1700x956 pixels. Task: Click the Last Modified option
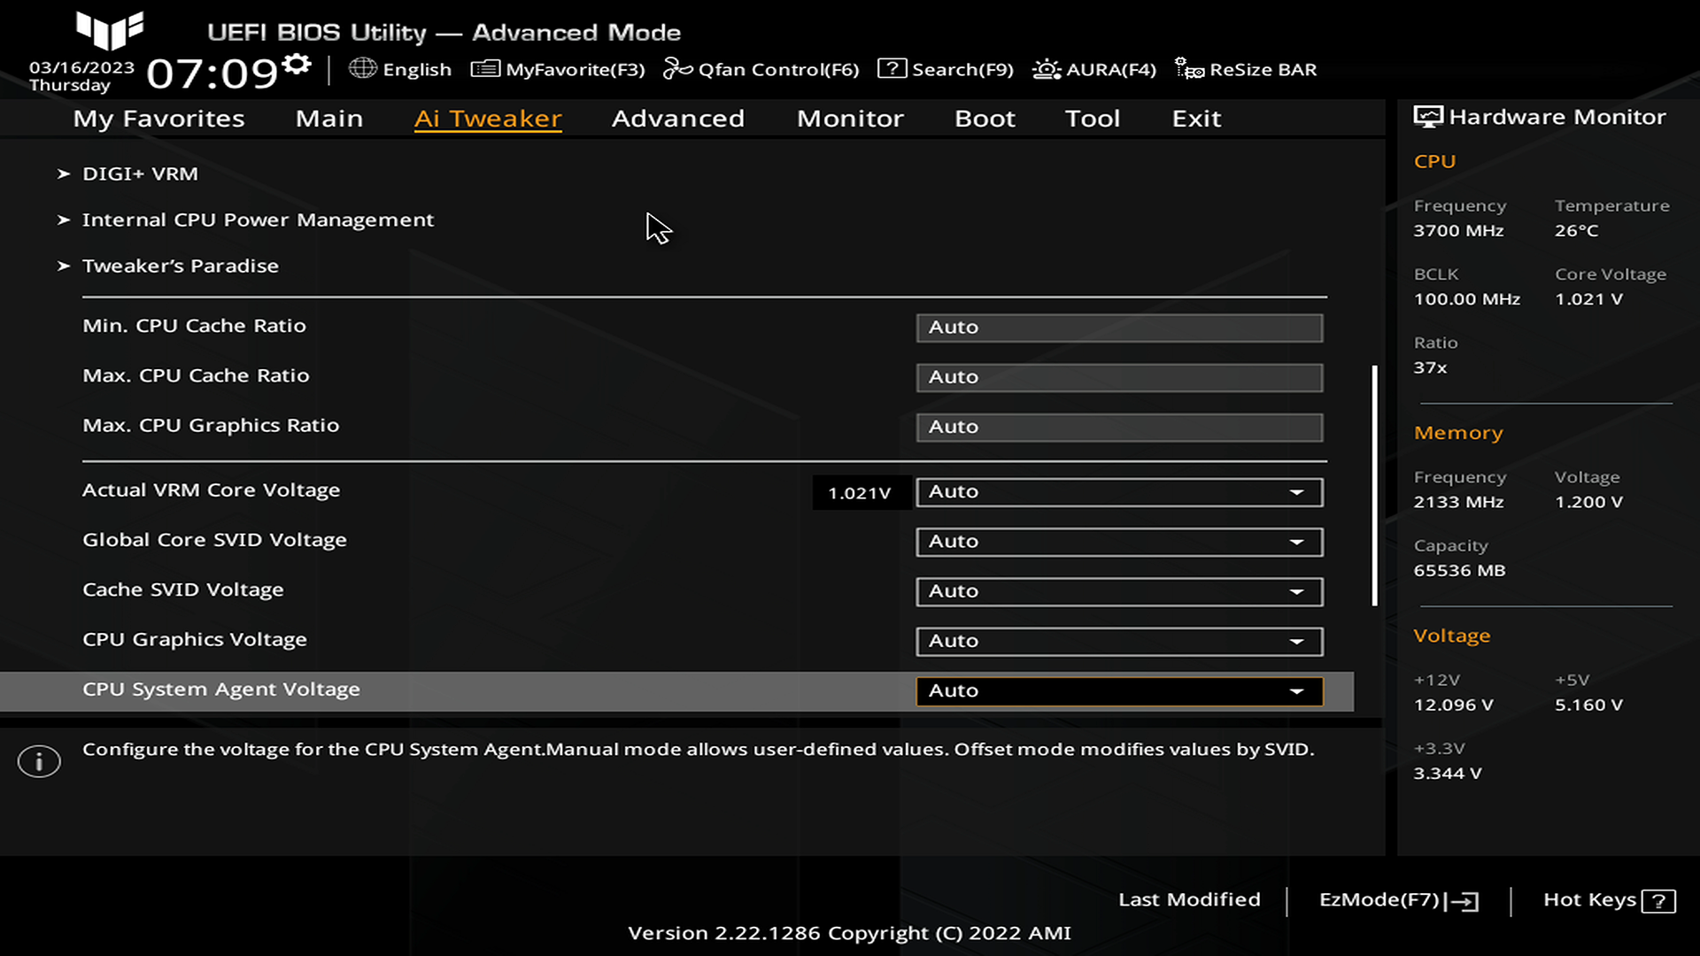tap(1190, 898)
